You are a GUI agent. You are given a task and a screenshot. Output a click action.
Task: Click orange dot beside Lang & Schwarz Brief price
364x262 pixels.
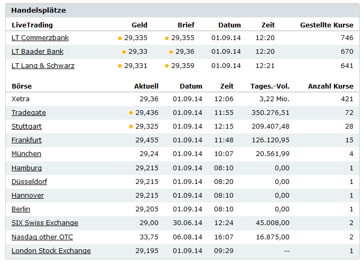pyautogui.click(x=167, y=66)
